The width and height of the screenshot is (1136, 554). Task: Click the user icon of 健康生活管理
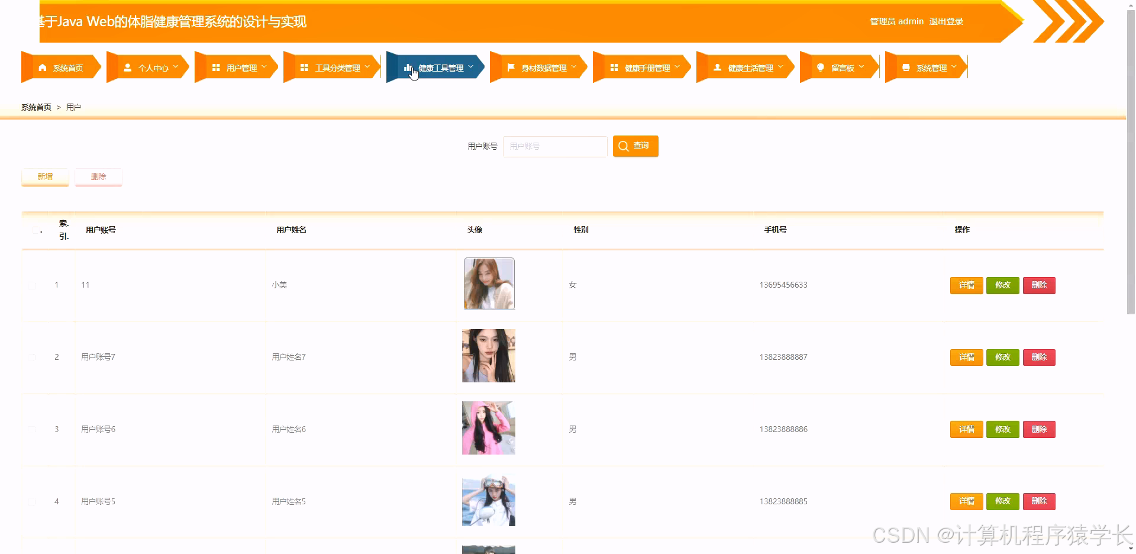pyautogui.click(x=717, y=67)
